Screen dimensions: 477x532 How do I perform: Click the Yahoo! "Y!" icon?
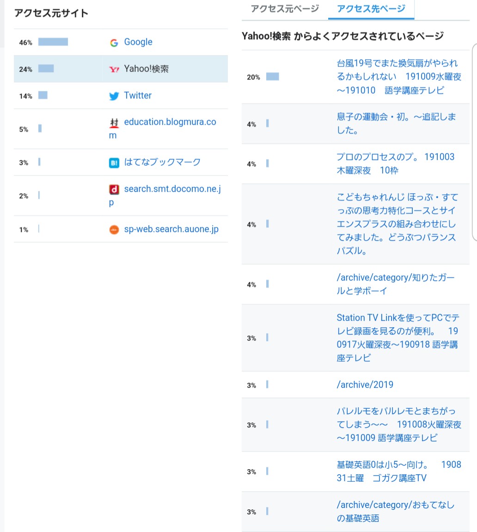[x=114, y=68]
